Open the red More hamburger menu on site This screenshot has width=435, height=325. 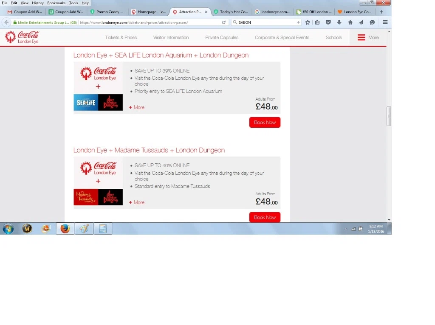[368, 37]
